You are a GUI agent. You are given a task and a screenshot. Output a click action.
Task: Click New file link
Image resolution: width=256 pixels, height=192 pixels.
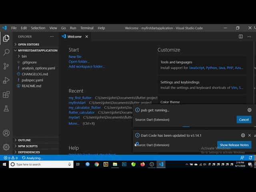75,57
